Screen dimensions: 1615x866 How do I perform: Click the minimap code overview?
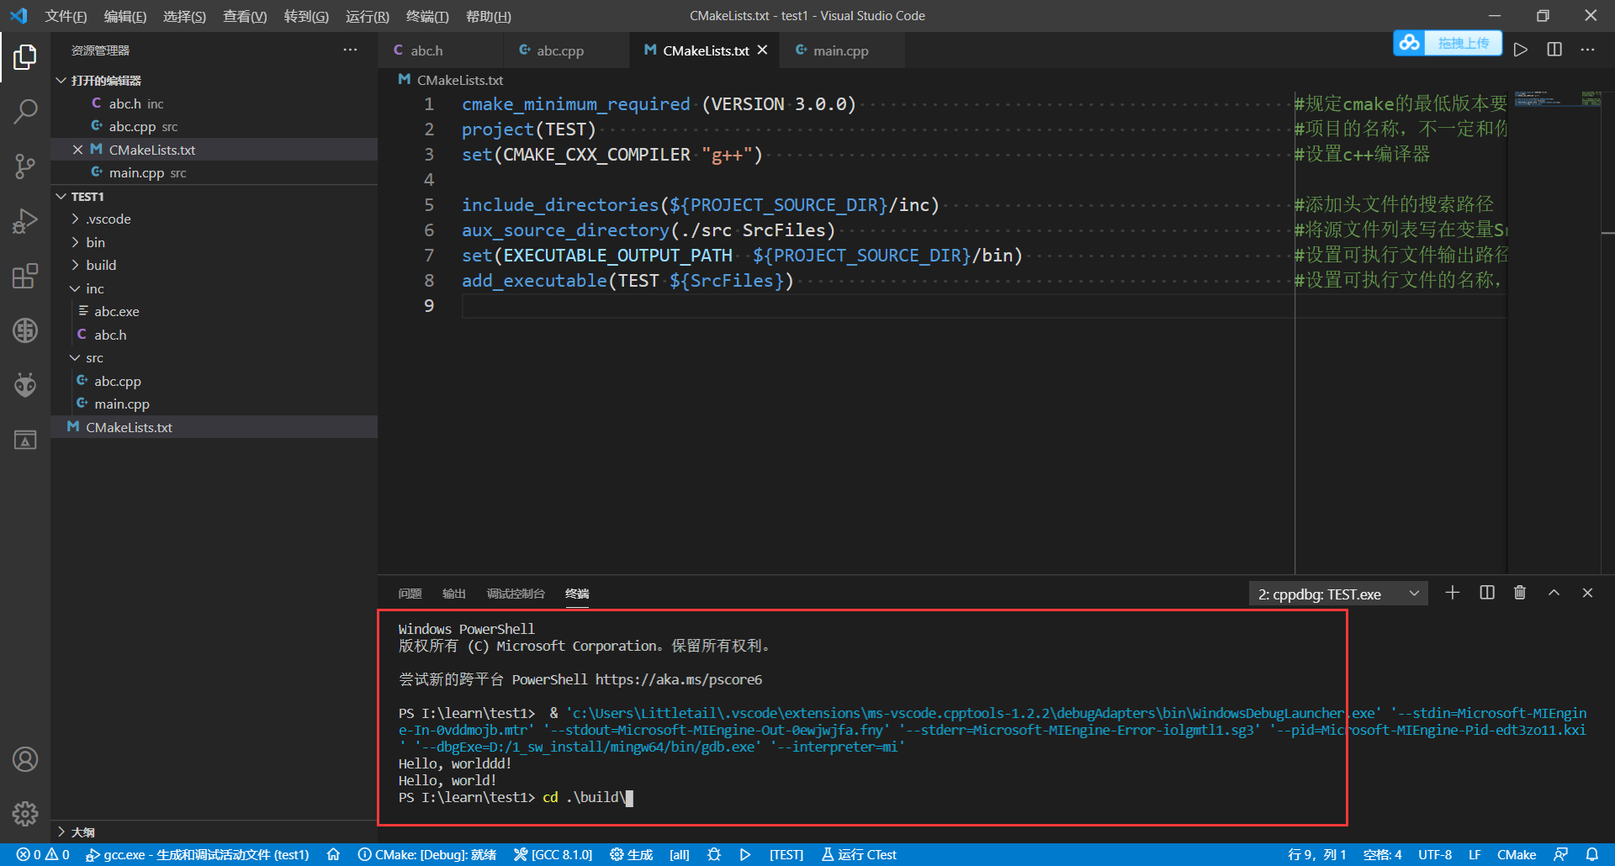coord(1557,98)
